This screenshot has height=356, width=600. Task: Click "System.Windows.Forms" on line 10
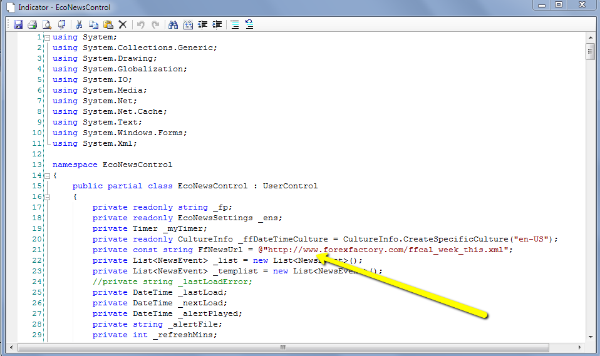point(133,133)
